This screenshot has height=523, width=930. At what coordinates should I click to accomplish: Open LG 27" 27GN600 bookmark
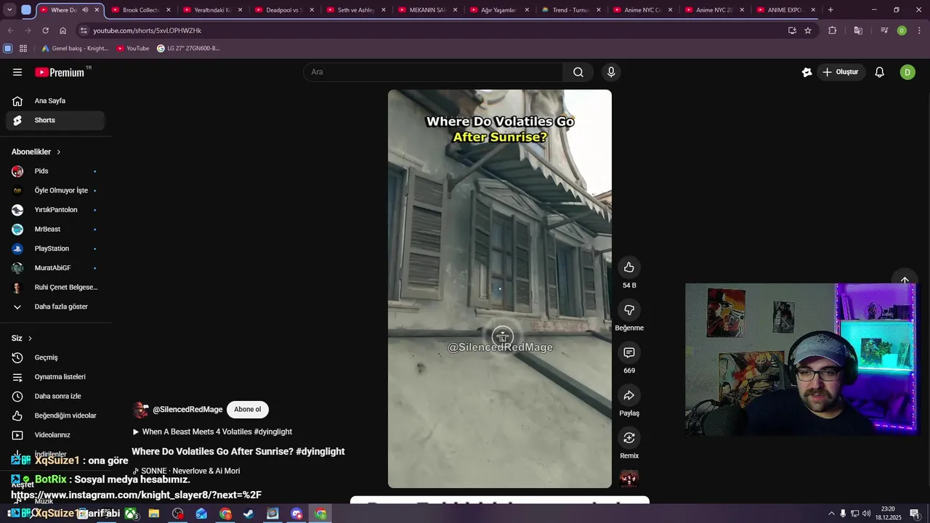(188, 48)
